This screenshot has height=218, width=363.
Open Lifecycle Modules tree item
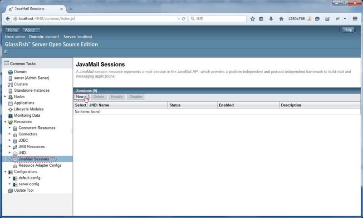(29, 109)
